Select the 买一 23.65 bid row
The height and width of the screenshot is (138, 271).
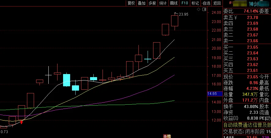coord(247,47)
